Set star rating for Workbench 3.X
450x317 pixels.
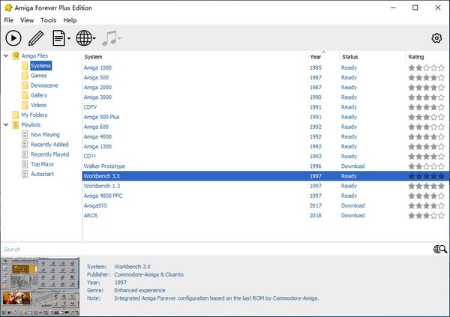tap(426, 176)
